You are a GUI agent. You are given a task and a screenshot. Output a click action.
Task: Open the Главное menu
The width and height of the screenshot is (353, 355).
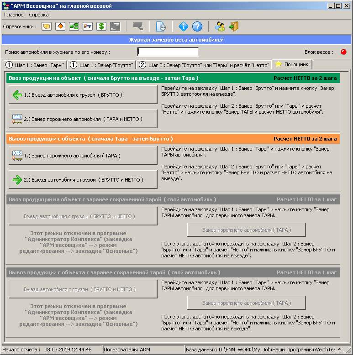point(14,15)
